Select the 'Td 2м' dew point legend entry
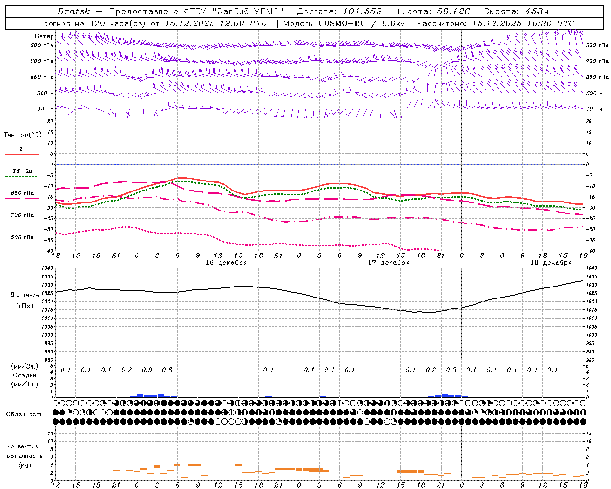Screen dimensions: 611x489 [22, 171]
